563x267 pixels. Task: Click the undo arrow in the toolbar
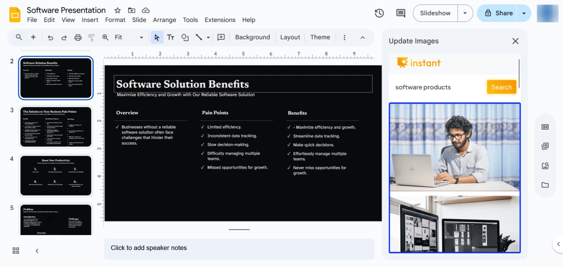pos(51,37)
